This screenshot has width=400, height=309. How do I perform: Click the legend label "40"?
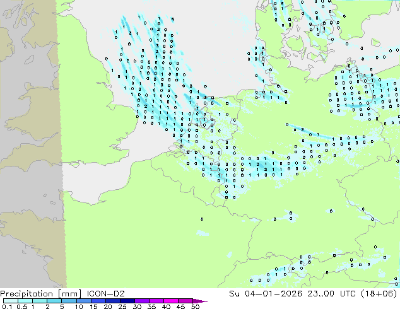click(166, 306)
